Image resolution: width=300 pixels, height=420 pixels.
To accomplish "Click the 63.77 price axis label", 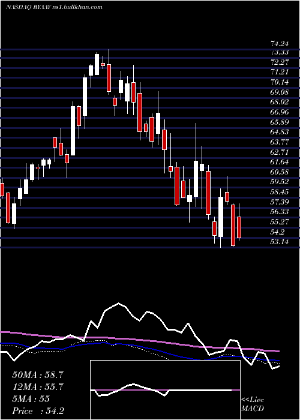I will 280,142.
